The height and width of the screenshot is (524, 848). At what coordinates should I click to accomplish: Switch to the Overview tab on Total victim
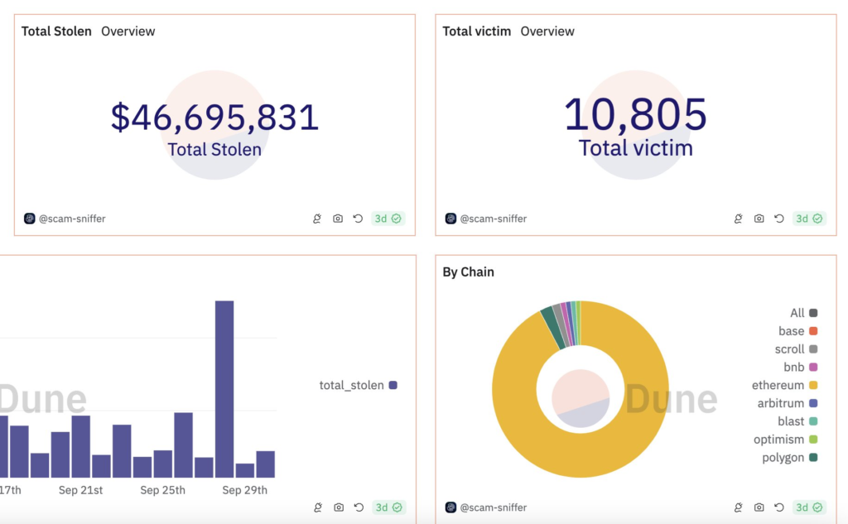(x=547, y=31)
